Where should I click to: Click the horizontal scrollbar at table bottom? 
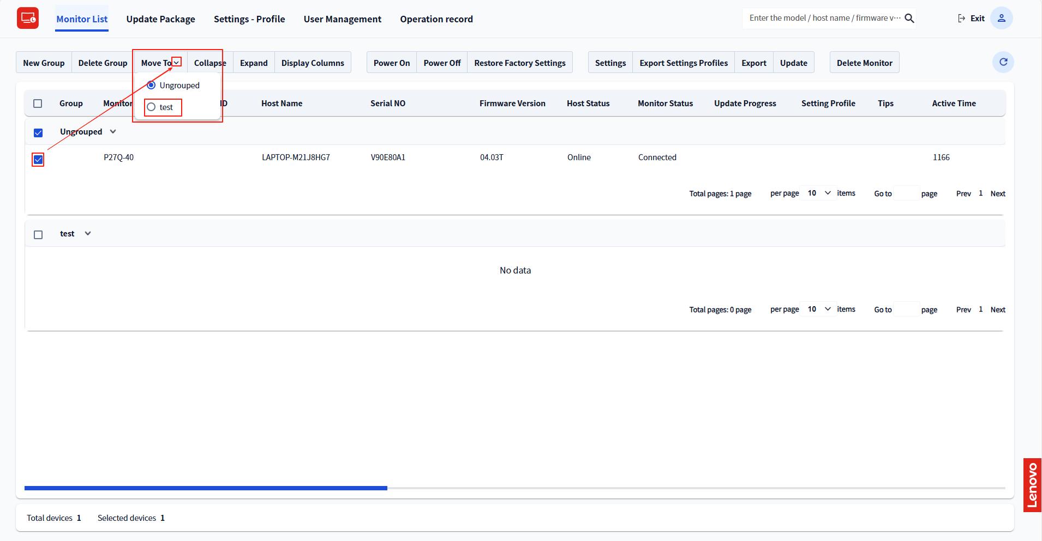[206, 488]
